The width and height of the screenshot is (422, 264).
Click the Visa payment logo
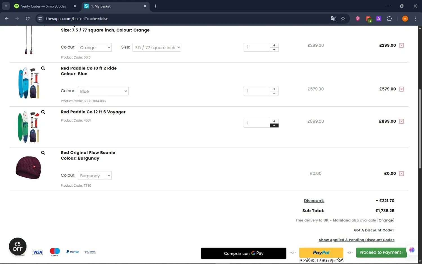tap(37, 252)
